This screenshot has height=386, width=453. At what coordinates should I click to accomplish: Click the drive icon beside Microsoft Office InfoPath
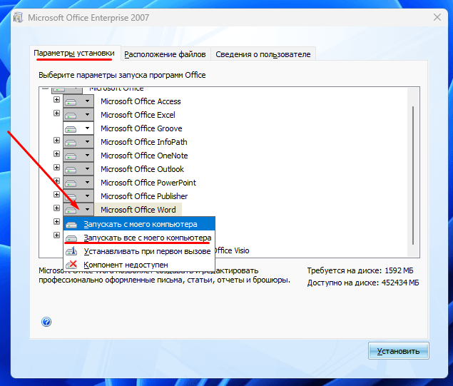[x=71, y=143]
